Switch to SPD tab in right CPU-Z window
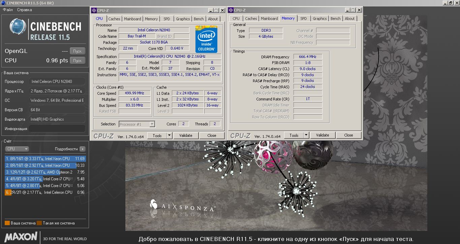460x244 pixels. pos(304,19)
